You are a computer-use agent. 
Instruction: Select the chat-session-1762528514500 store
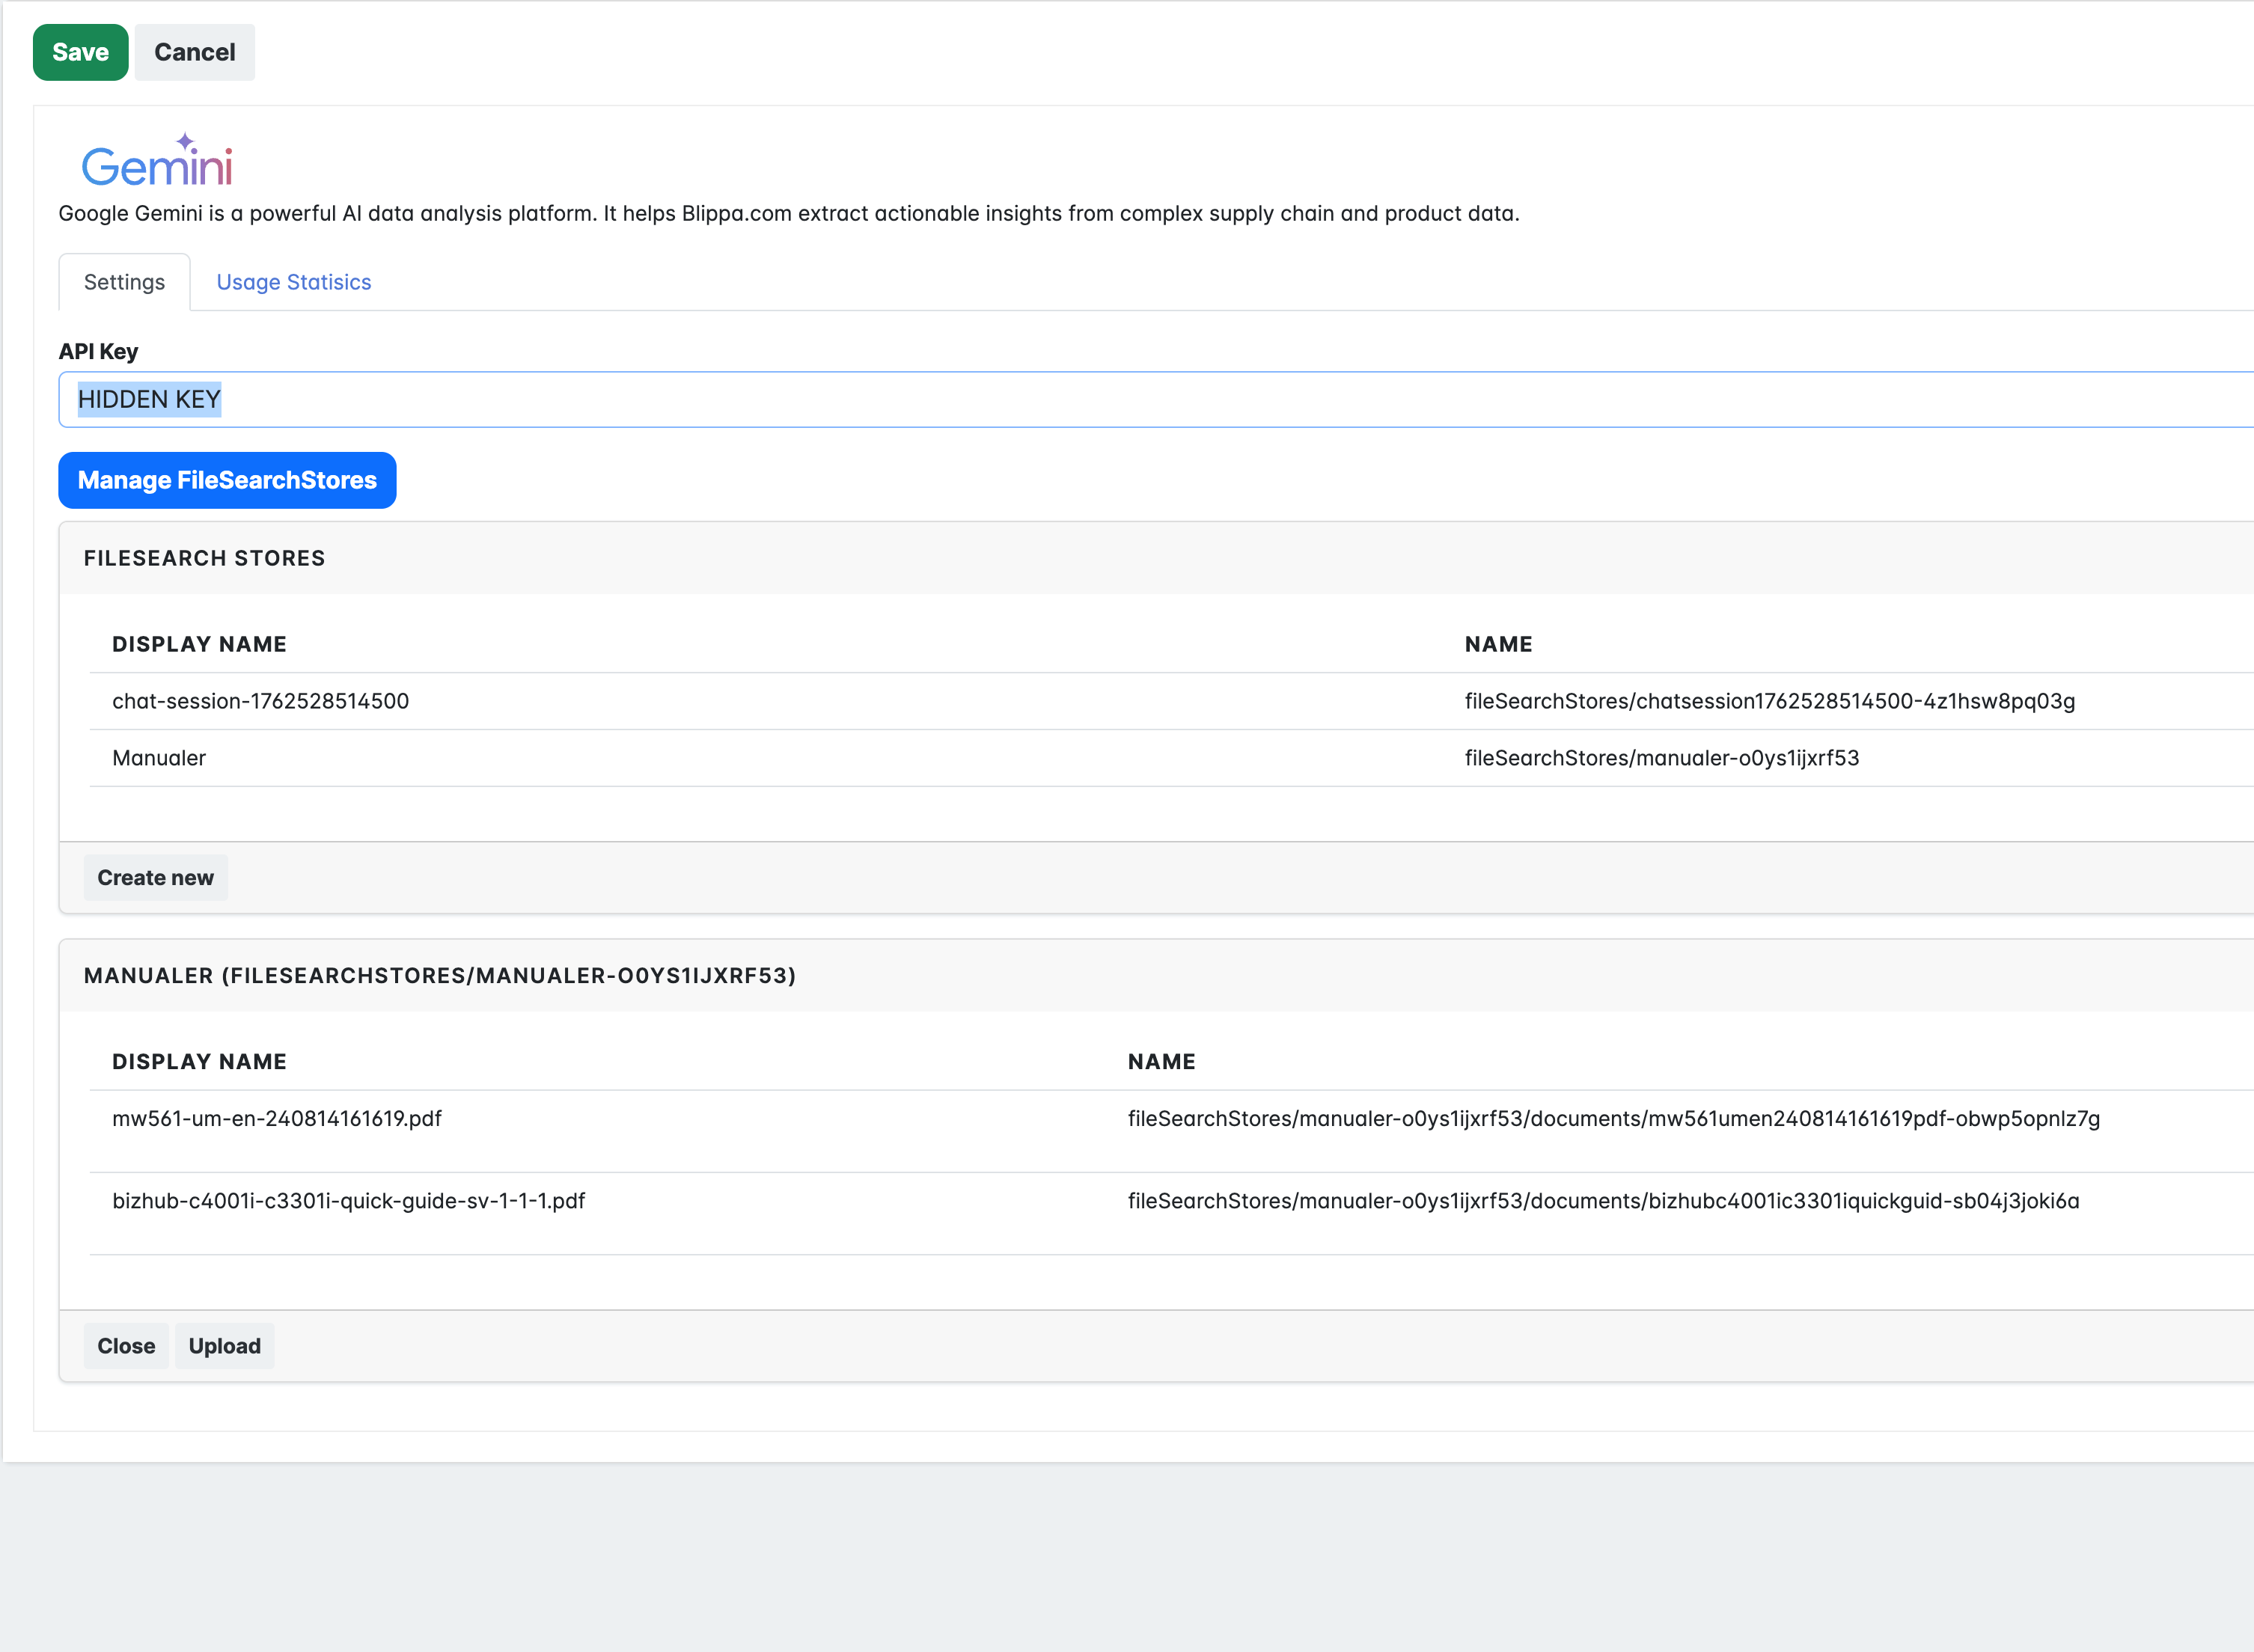point(260,701)
